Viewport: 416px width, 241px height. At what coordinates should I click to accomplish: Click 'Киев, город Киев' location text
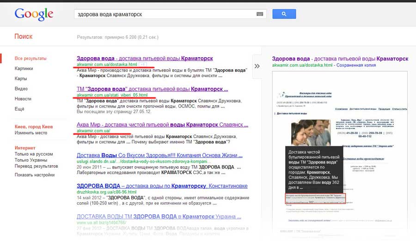(x=34, y=127)
